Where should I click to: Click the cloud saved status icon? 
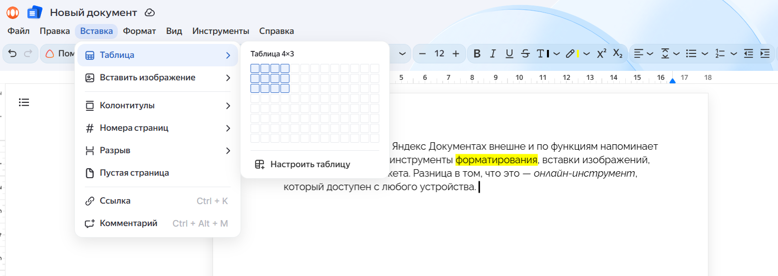149,12
